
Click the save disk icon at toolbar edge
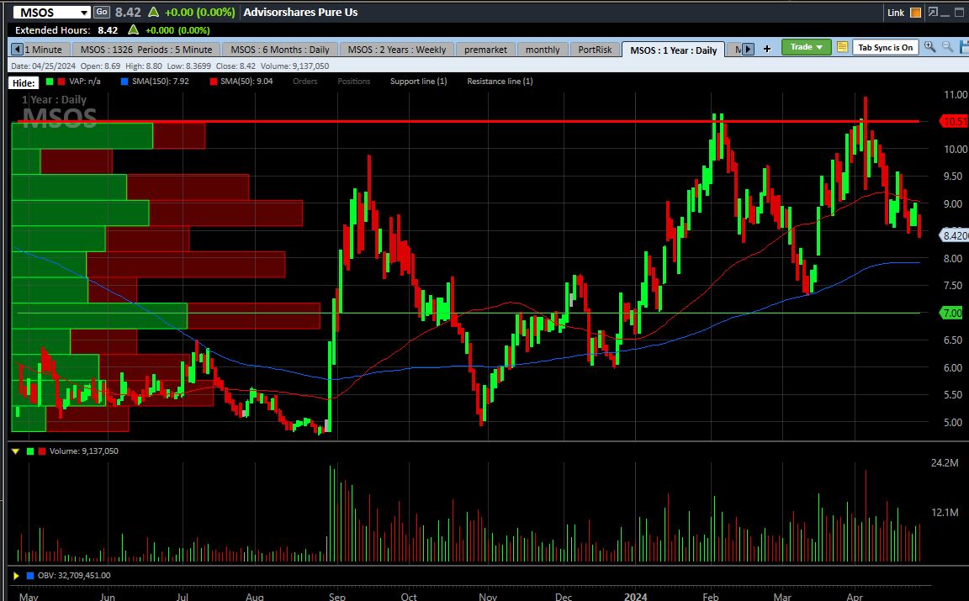[964, 48]
